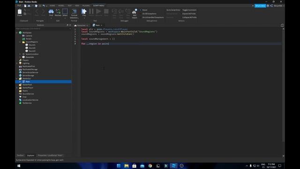The width and height of the screenshot is (300, 169).
Task: Switch to the TEST ribbon tab
Action: [x=69, y=6]
